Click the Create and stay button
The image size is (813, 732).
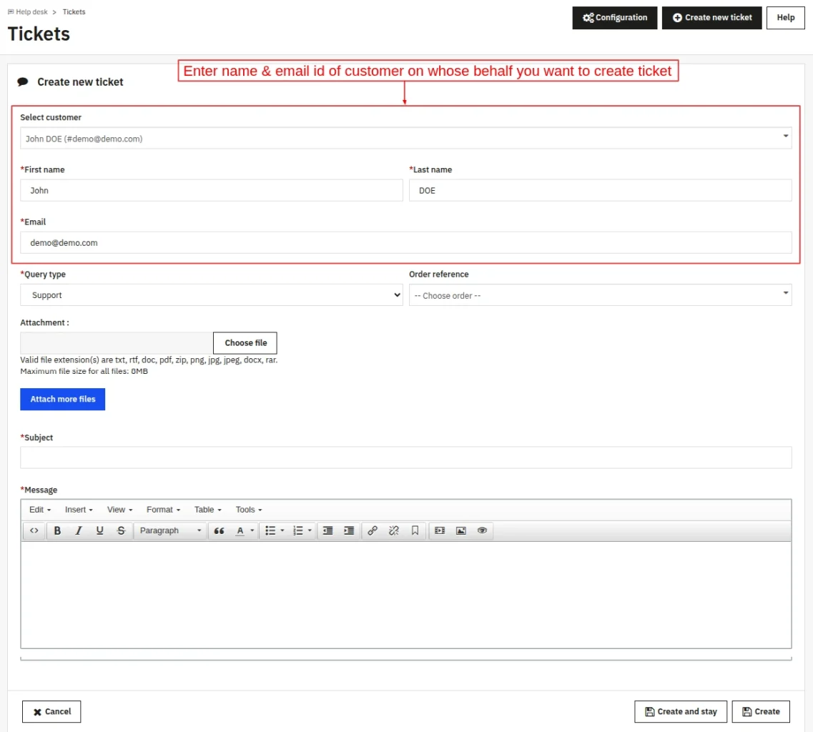(x=681, y=711)
